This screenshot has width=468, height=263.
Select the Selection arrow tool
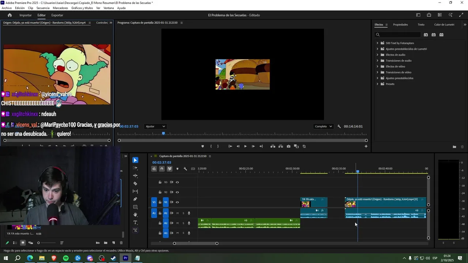click(135, 160)
